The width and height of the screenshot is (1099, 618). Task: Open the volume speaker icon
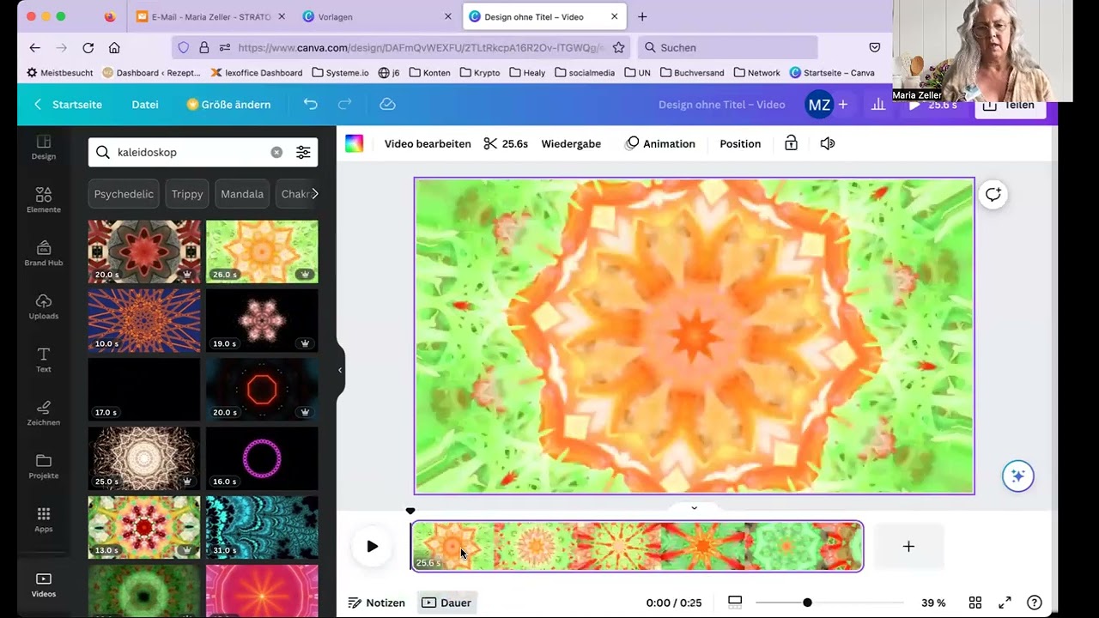(828, 143)
